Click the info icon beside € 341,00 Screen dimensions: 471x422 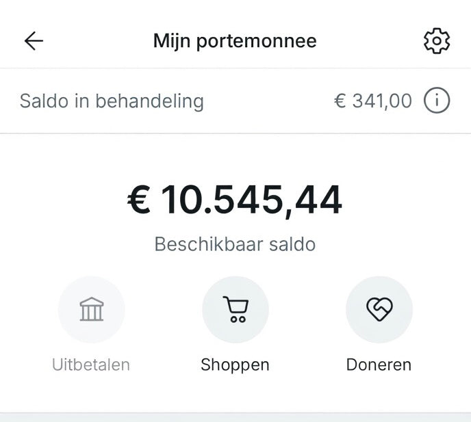pos(437,101)
